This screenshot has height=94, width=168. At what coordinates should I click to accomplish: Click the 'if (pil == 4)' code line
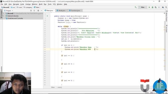point(68,72)
